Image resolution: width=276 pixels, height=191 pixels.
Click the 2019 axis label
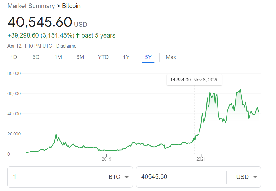[x=107, y=159]
